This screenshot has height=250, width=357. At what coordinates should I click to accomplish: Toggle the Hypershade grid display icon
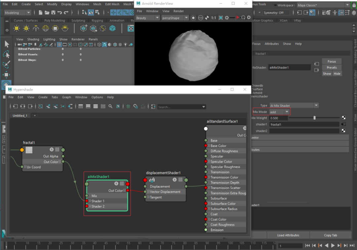click(128, 107)
